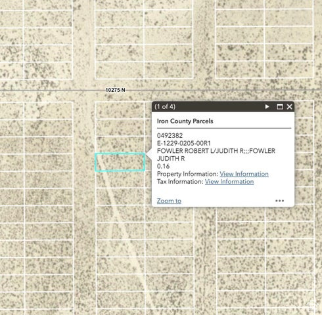Open Tax Information View Information link
This screenshot has width=322, height=315.
click(229, 182)
